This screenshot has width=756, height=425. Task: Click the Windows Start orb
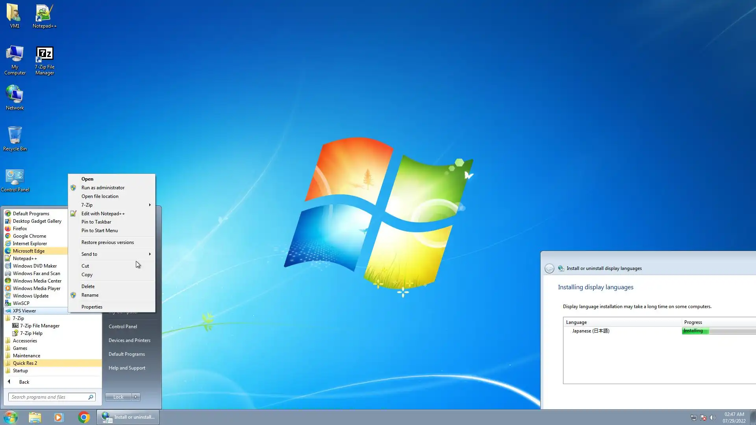[11, 417]
